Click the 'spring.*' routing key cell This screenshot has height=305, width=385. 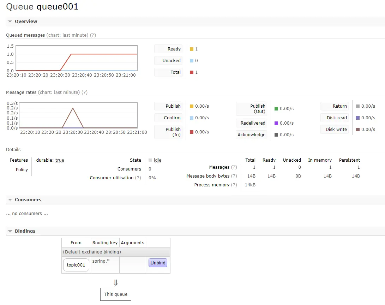[105, 265]
